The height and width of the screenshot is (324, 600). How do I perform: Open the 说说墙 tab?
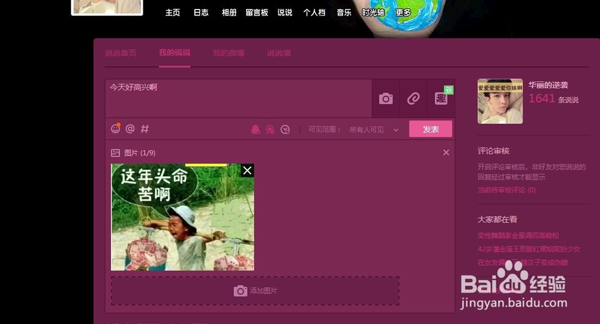pyautogui.click(x=278, y=53)
